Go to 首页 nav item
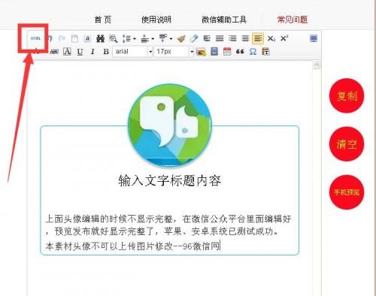Screen dimensions: 376x296 [103, 20]
